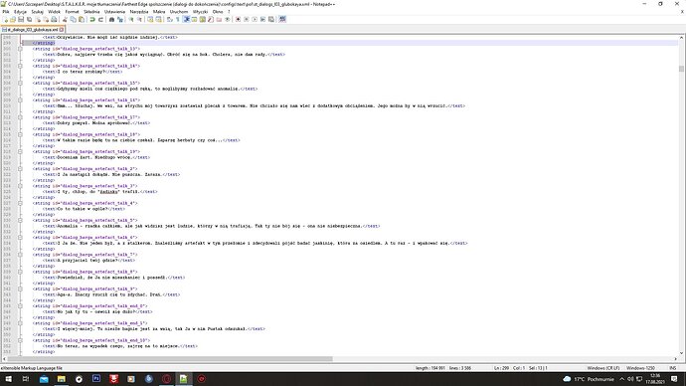The image size is (686, 386).
Task: Toggle synchronized vertical scrolling
Action: point(150,20)
